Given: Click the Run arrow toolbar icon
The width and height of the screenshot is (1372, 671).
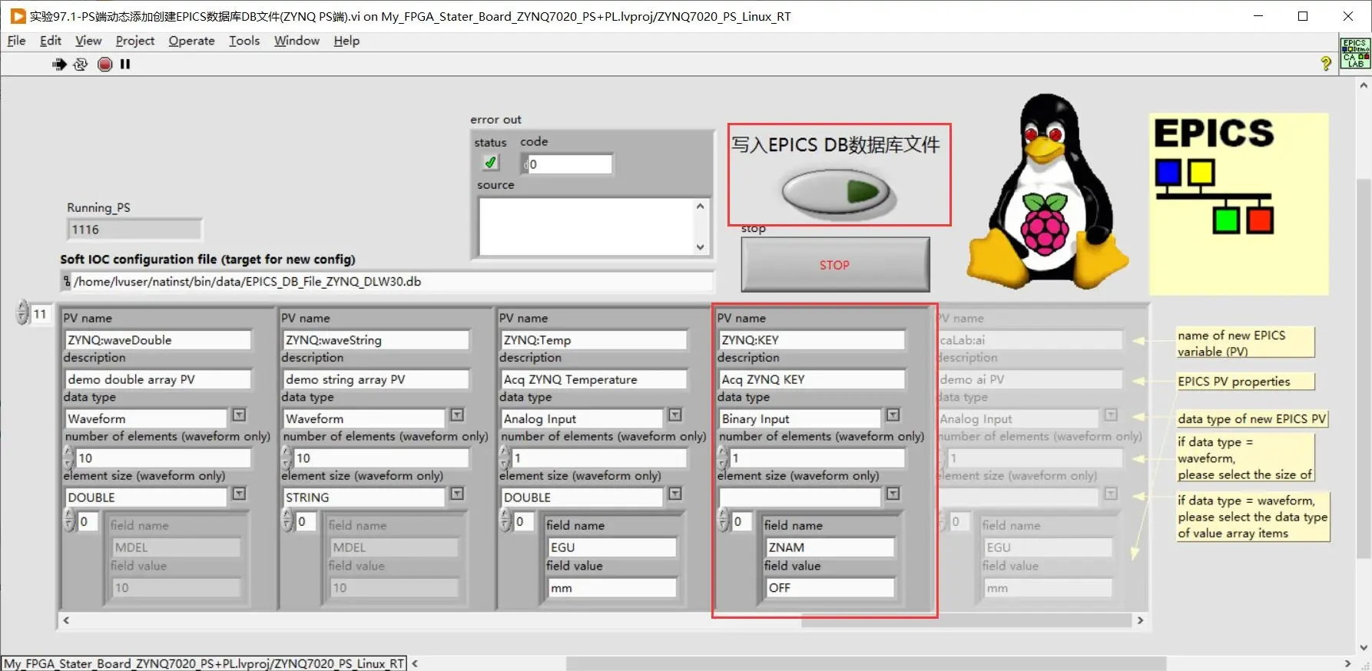Looking at the screenshot, I should point(59,64).
